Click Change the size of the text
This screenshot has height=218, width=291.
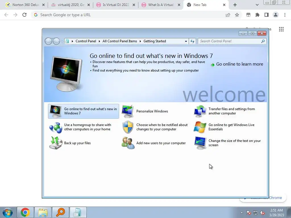[x=234, y=143]
